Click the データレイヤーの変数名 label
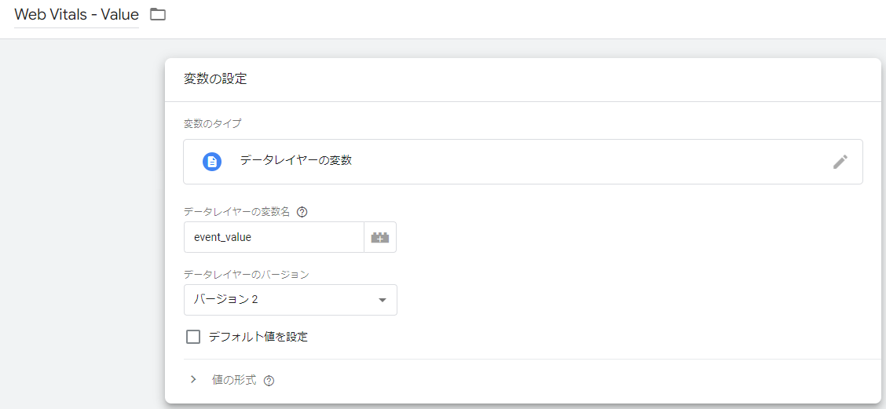 point(236,211)
